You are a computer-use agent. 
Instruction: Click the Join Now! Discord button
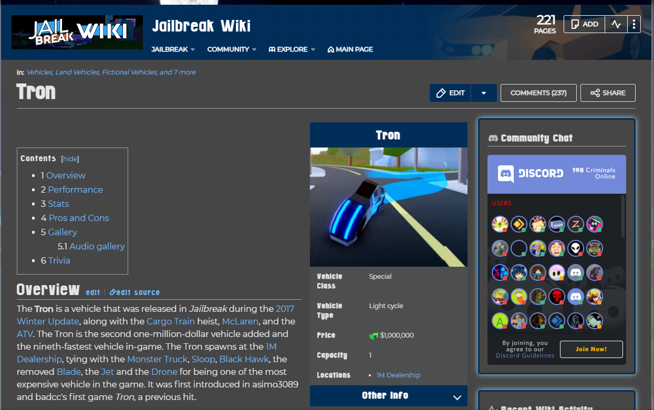(591, 349)
